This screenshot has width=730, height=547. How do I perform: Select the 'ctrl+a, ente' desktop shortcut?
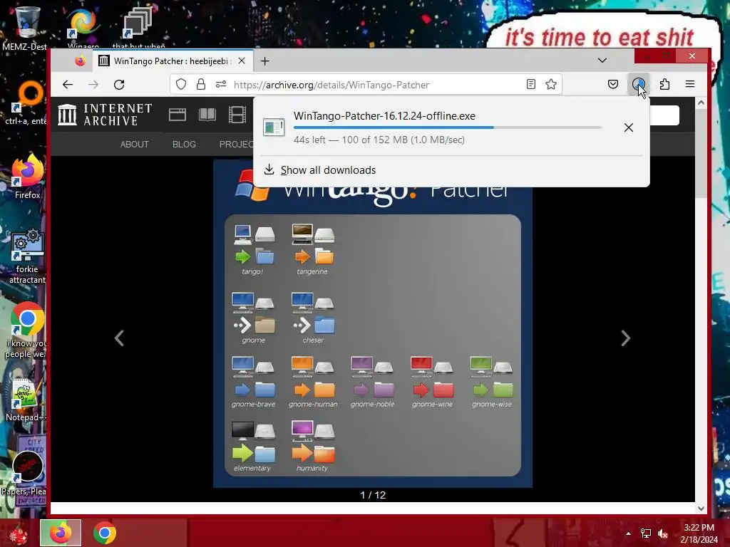click(28, 103)
